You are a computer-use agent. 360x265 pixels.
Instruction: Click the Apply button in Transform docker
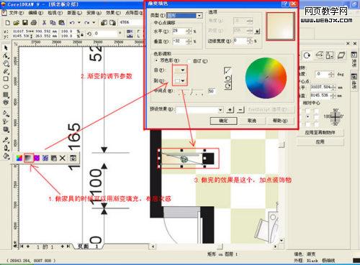tap(320, 141)
